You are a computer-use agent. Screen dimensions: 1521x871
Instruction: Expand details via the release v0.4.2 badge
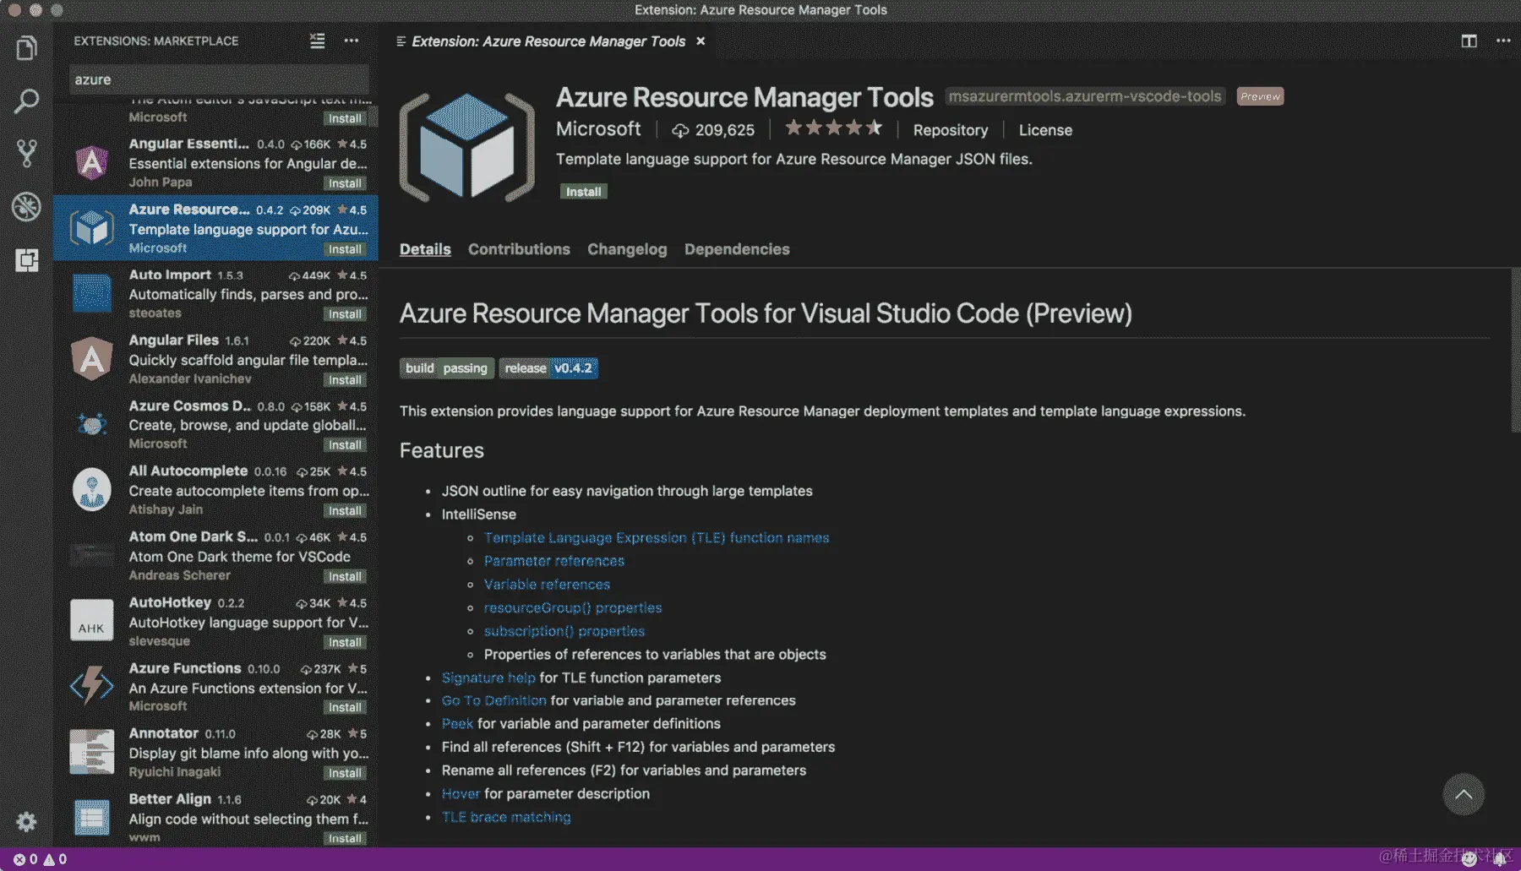(549, 367)
